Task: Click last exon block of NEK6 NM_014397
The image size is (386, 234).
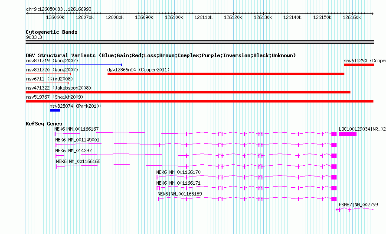Action: click(x=334, y=156)
